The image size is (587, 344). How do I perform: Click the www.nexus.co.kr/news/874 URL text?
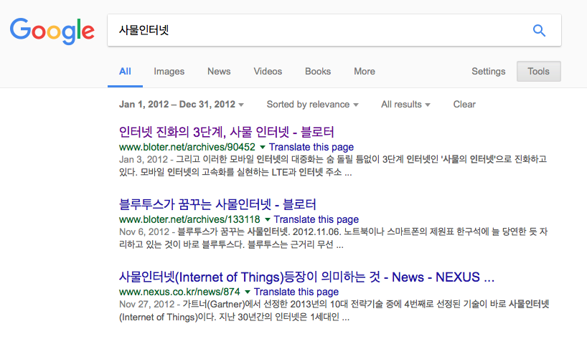179,292
